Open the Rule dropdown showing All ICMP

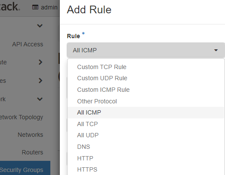pos(146,50)
